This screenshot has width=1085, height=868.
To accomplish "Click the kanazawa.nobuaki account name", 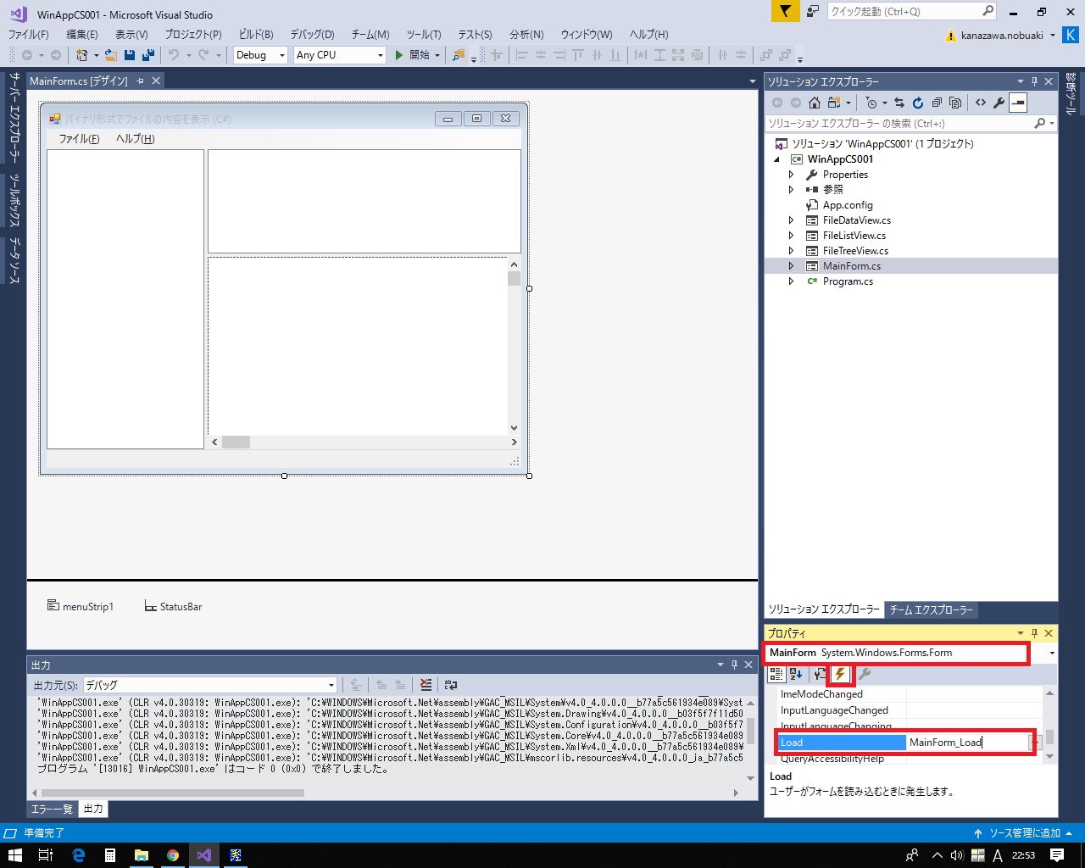I will 1002,36.
